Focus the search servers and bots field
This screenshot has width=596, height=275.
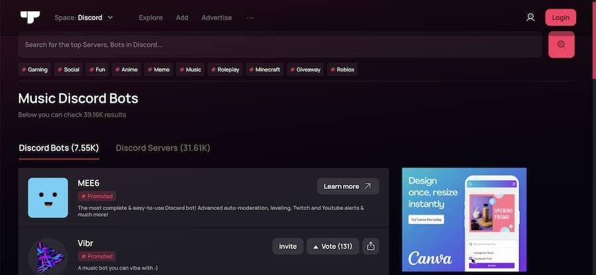point(280,44)
